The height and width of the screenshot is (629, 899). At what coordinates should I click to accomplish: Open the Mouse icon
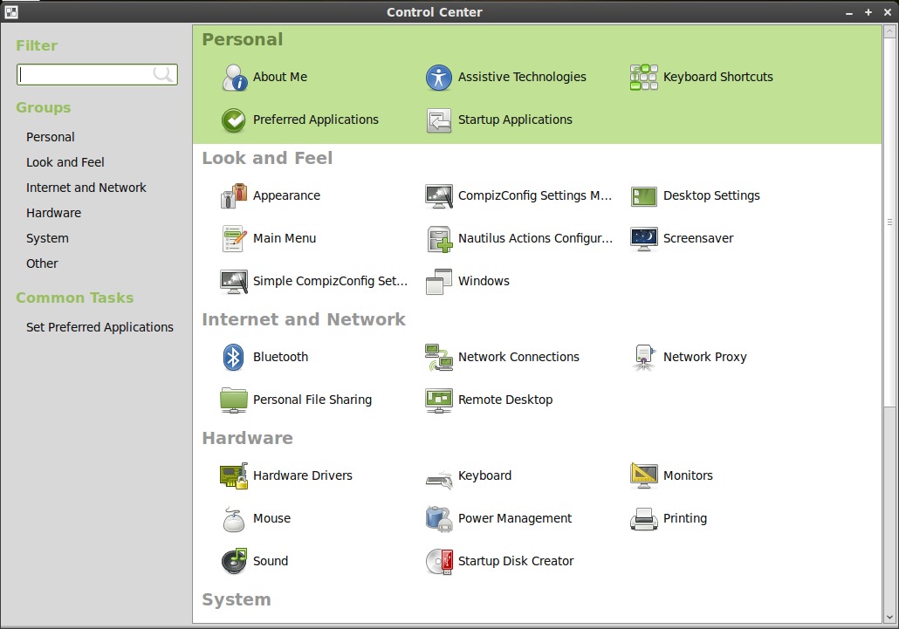(x=233, y=519)
